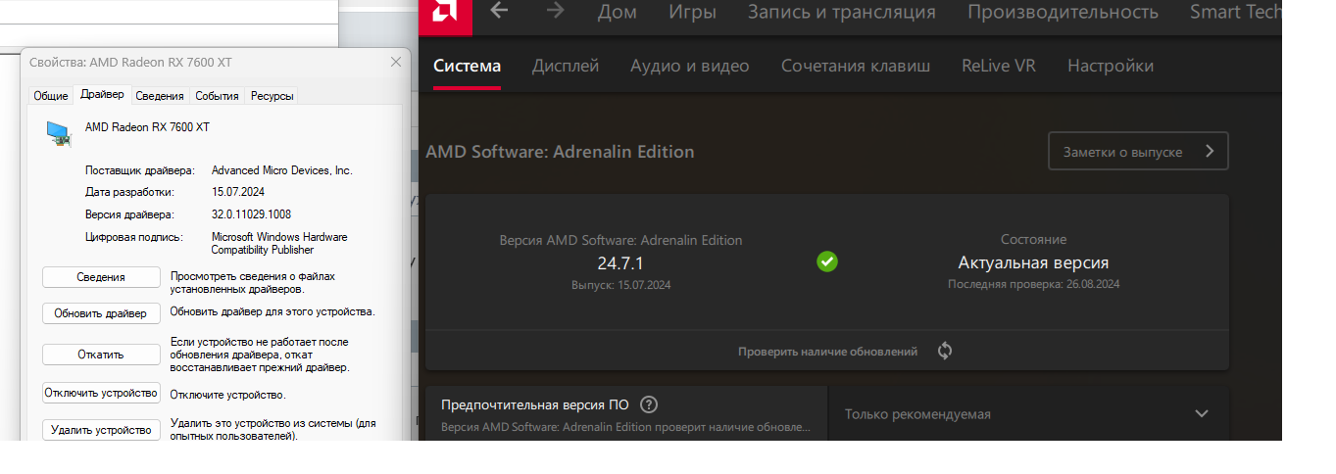Click the refresh icon beside Проверить наличие обновлений
1336x474 pixels.
pyautogui.click(x=945, y=351)
